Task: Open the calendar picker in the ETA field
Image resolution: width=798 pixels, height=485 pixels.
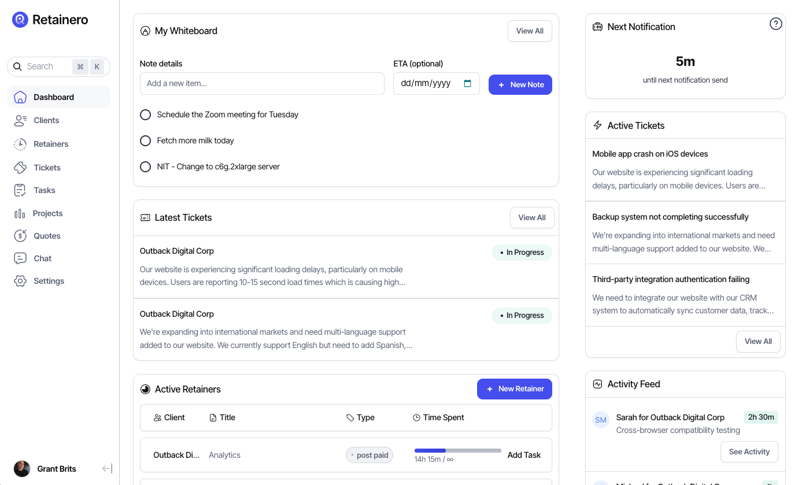Action: tap(468, 83)
